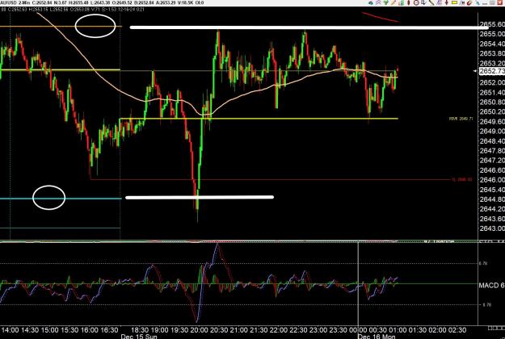Select the dark curved line tool
Viewport: 505px width, 339px height.
coord(431,2)
